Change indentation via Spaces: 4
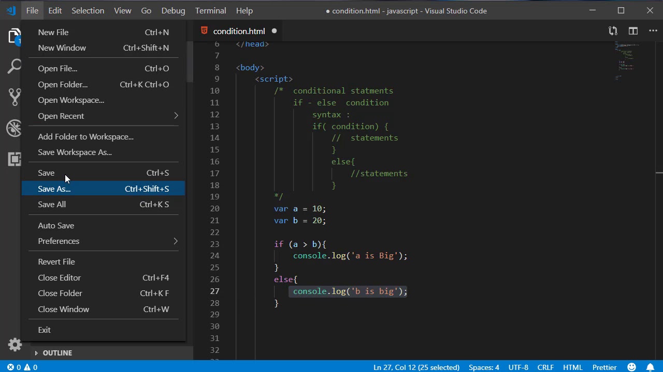 484,367
